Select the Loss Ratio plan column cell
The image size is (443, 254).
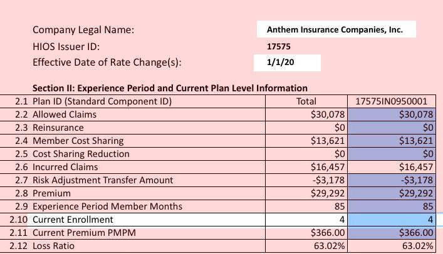click(x=391, y=246)
